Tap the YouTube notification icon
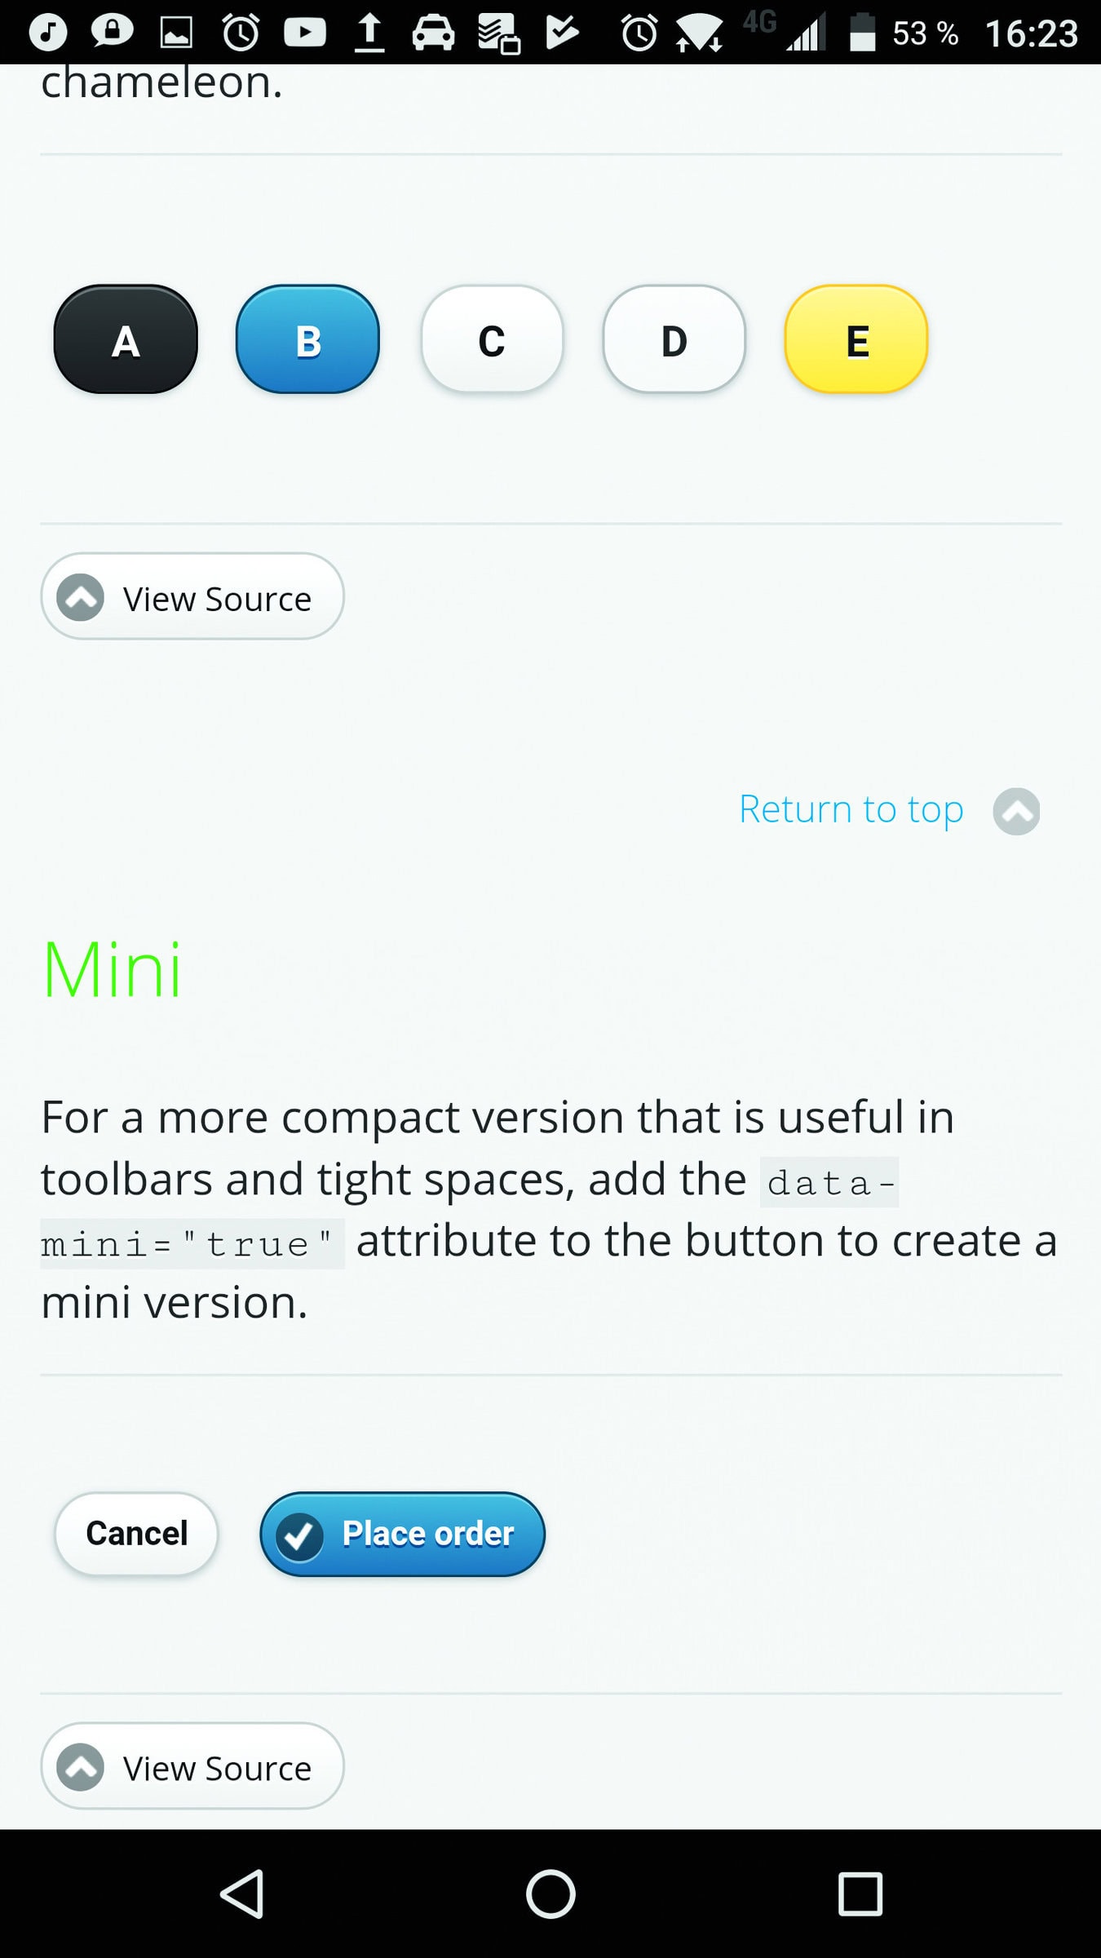 coord(304,33)
